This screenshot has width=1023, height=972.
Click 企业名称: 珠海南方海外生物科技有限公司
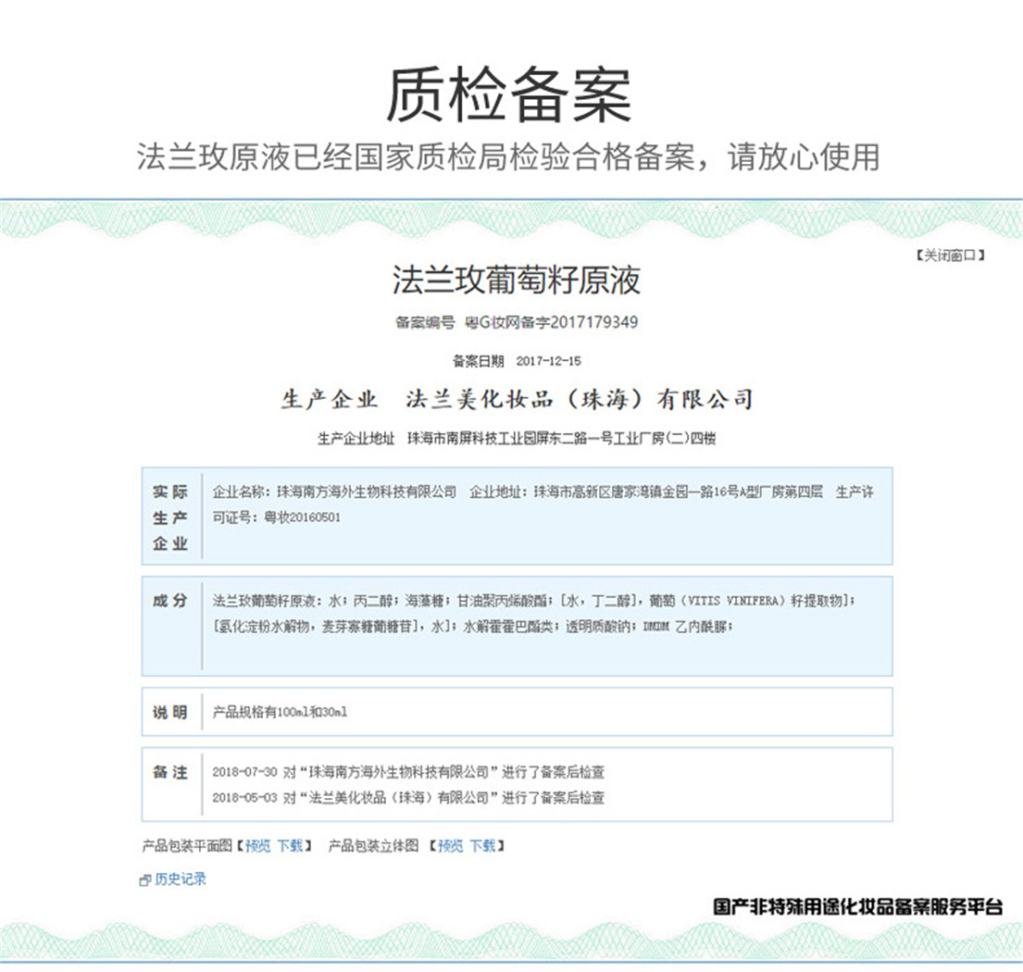[x=334, y=492]
